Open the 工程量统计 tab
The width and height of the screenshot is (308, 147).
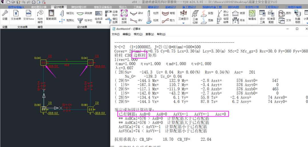point(272,7)
